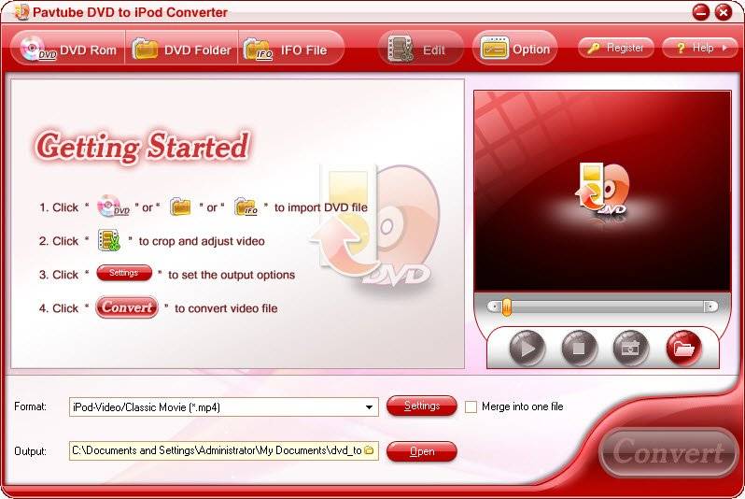Click the right end button of the seek bar
The image size is (745, 499).
pyautogui.click(x=710, y=307)
